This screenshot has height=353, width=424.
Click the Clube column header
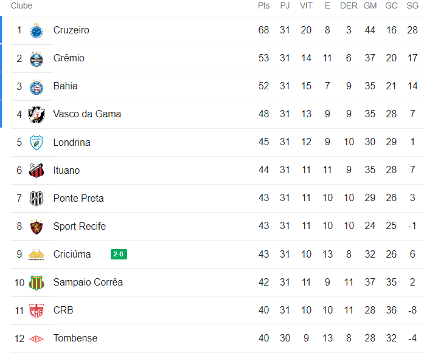[x=22, y=5]
